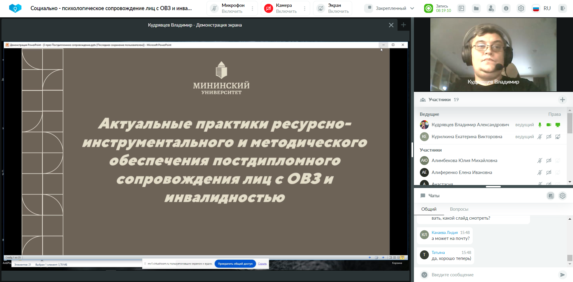Open chat settings gear icon

click(563, 196)
